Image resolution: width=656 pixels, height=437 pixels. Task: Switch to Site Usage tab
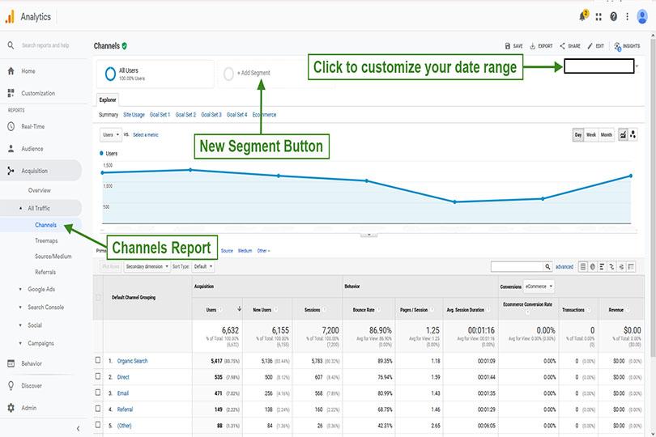[134, 115]
